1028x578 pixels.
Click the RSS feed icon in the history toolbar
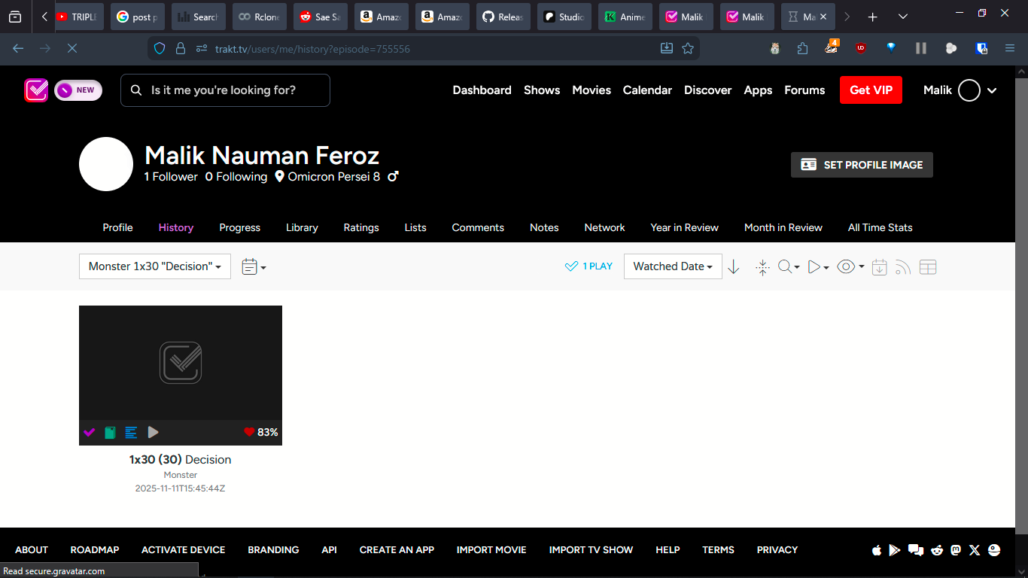[x=903, y=267]
